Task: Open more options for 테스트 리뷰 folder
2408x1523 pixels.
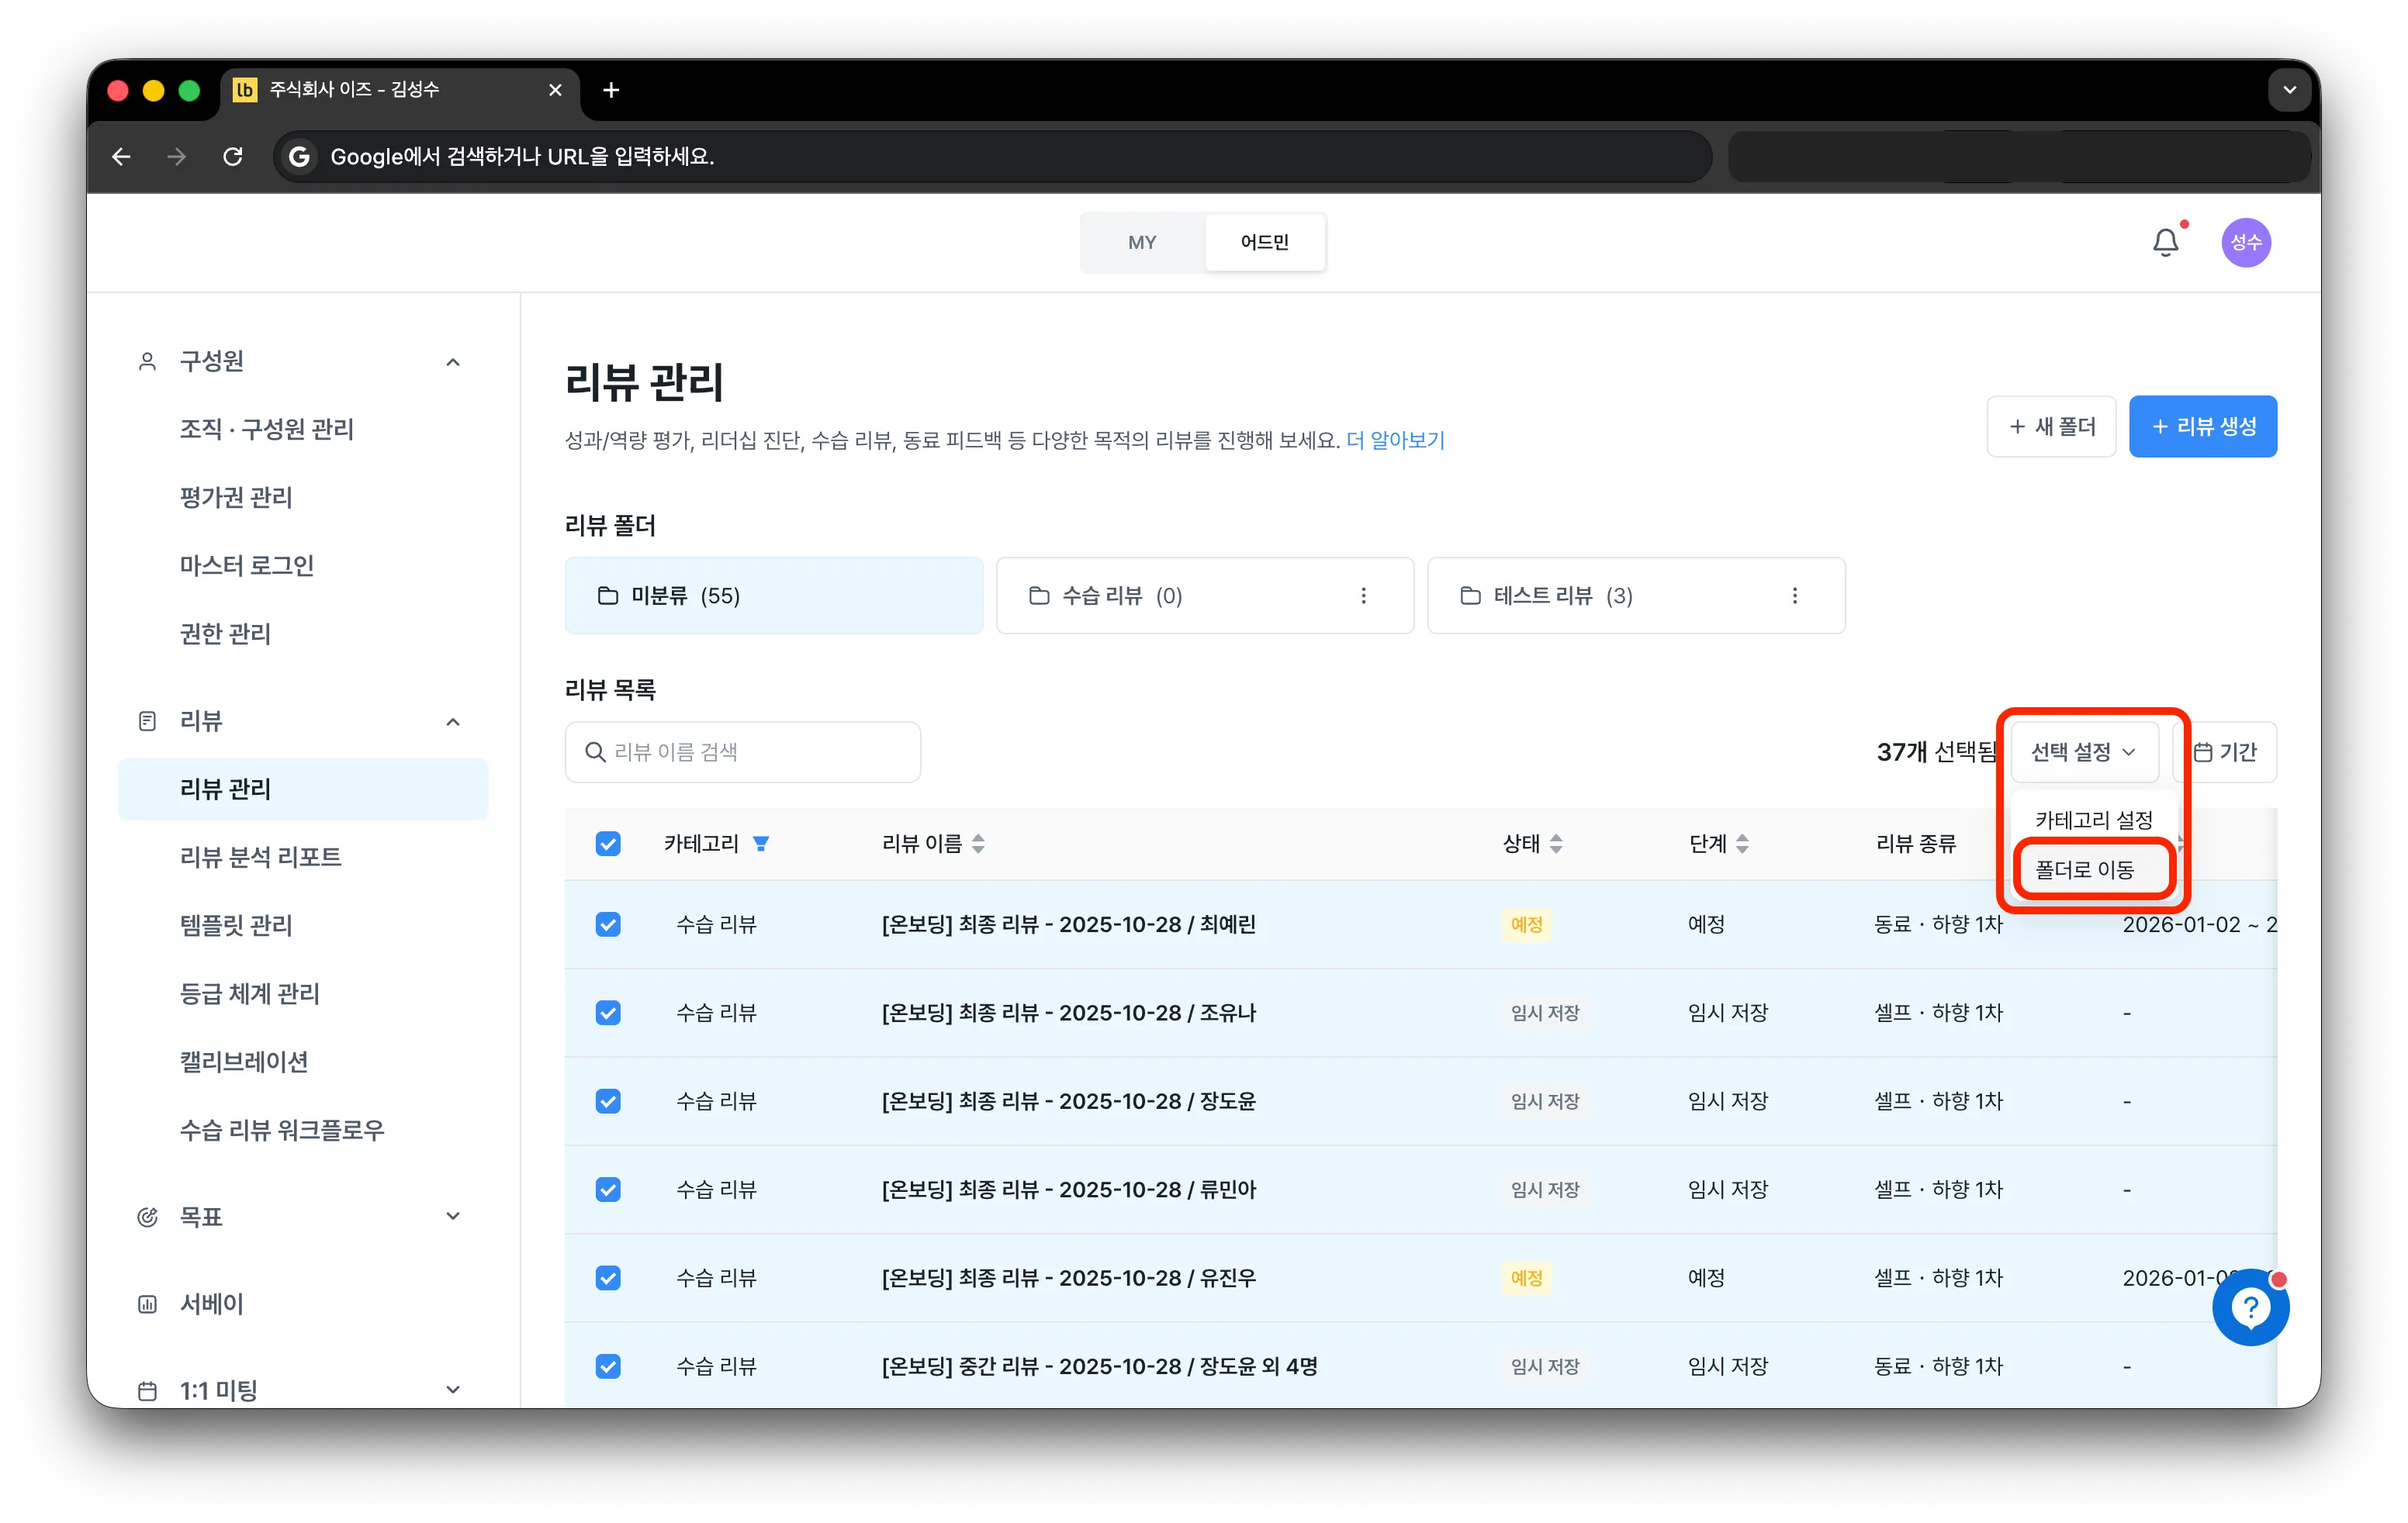Action: (x=1794, y=596)
